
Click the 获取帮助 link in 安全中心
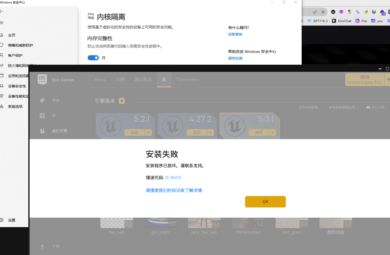[x=235, y=34]
